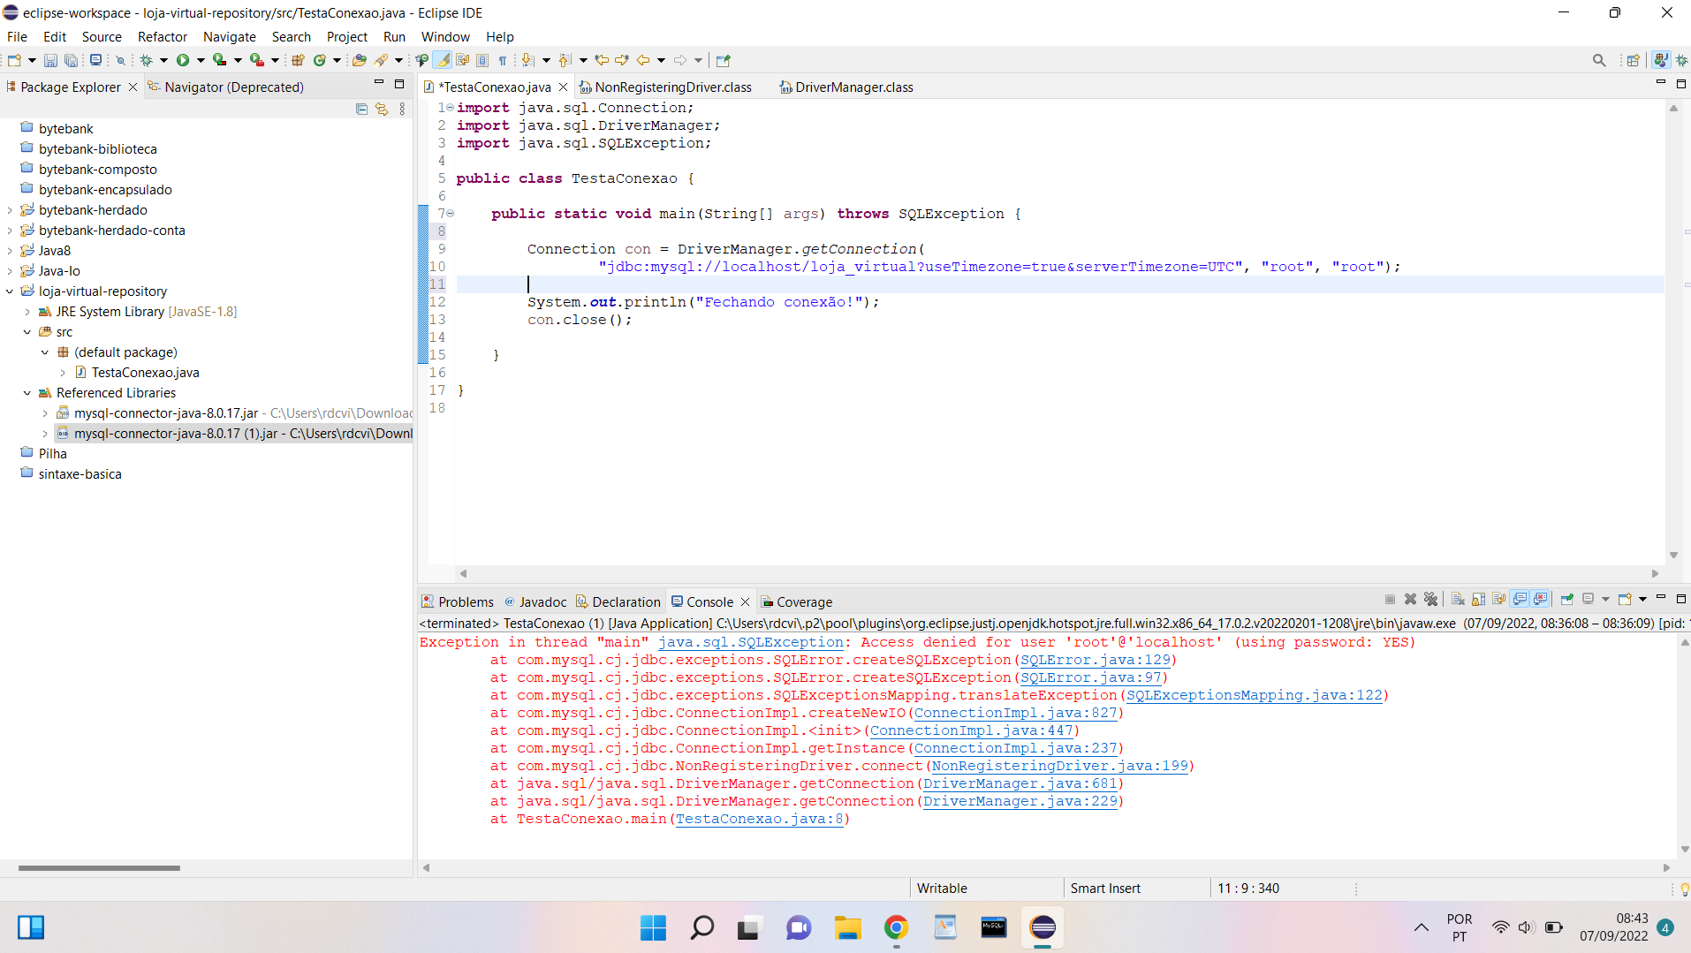Switch to Problems tab
Image resolution: width=1691 pixels, height=953 pixels.
coord(458,601)
